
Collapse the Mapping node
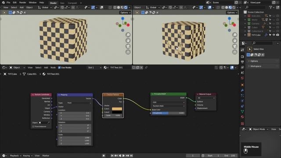point(59,95)
